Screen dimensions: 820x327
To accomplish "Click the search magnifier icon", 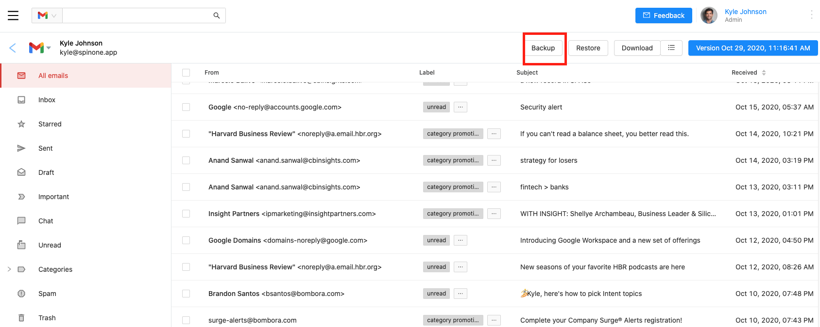I will [x=217, y=16].
